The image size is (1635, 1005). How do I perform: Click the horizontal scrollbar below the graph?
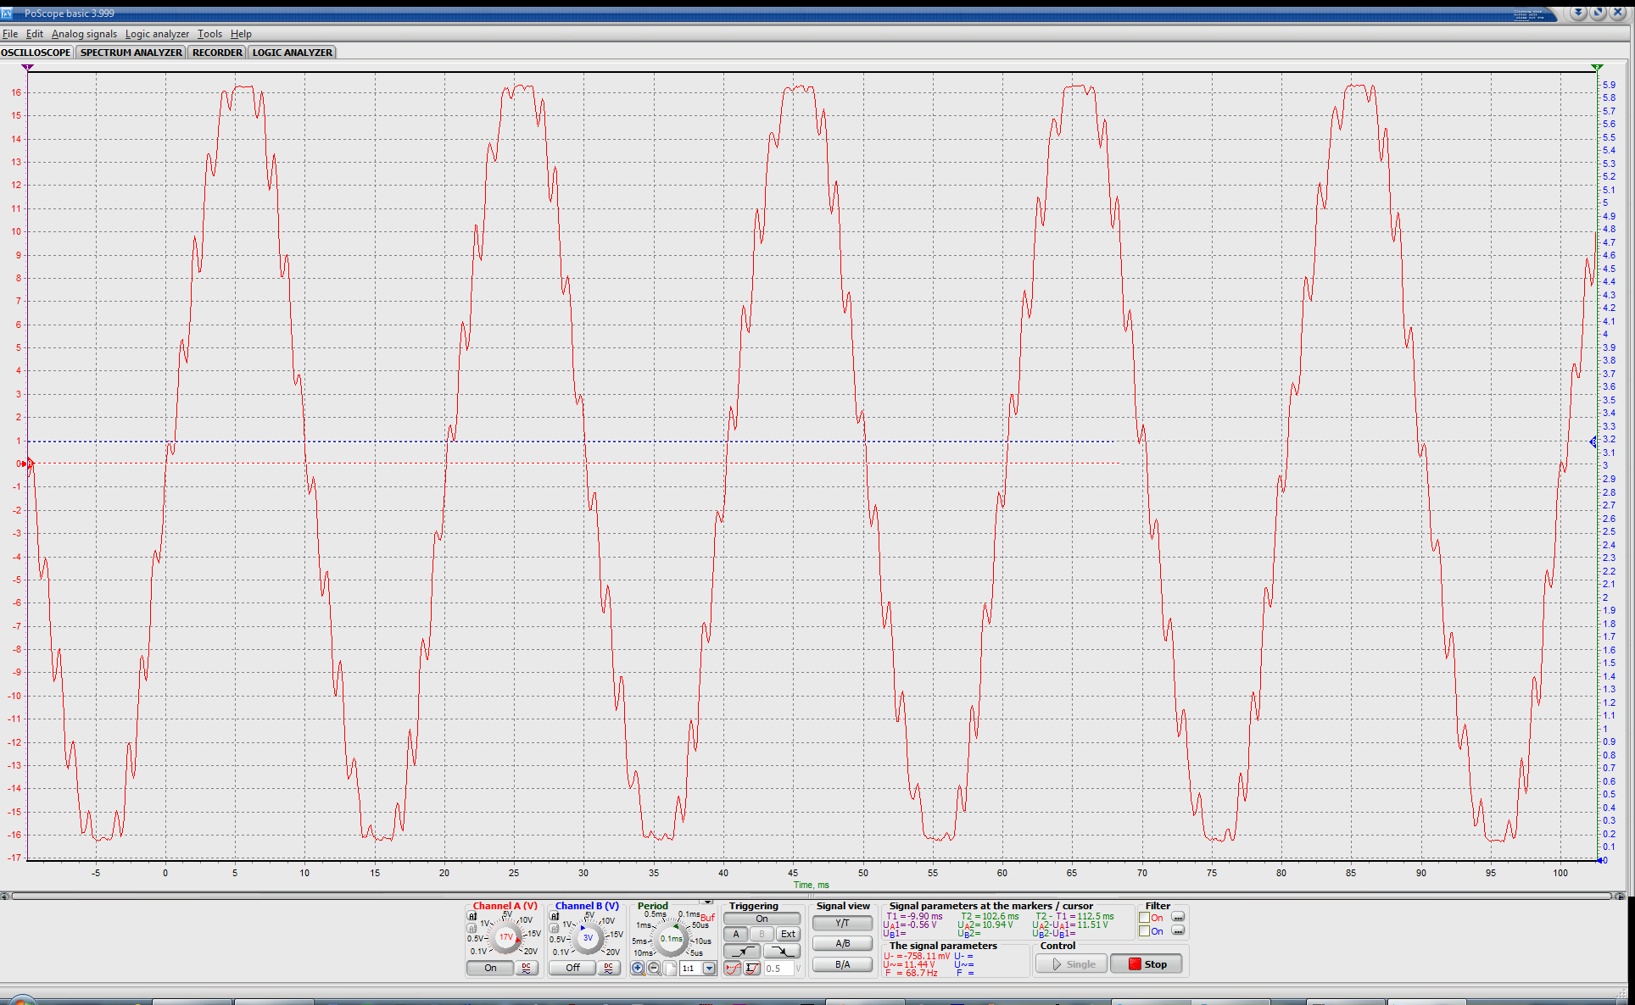click(811, 896)
